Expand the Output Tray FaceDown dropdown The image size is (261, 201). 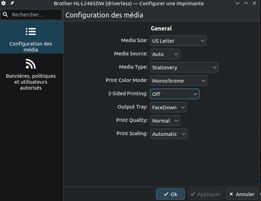point(168,107)
